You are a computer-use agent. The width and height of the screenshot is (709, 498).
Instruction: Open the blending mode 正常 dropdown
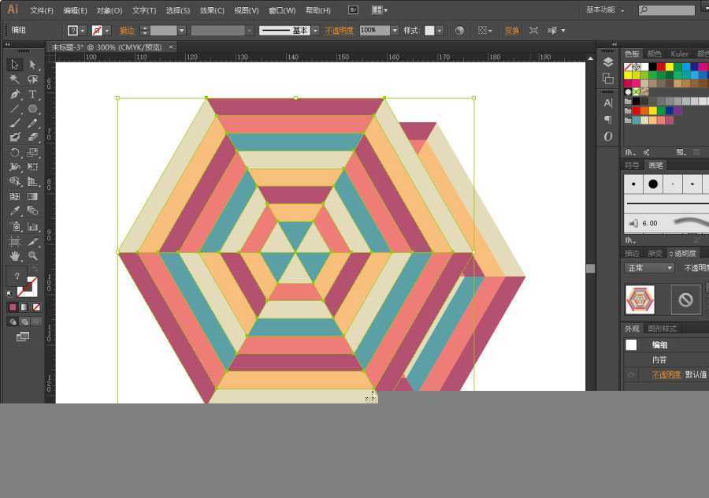[649, 268]
